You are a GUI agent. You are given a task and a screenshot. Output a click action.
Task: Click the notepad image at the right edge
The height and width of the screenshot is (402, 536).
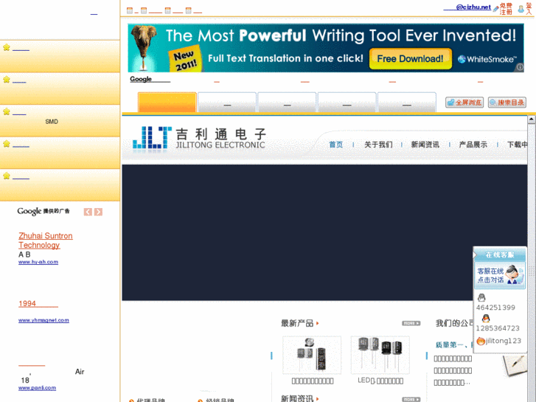(515, 365)
